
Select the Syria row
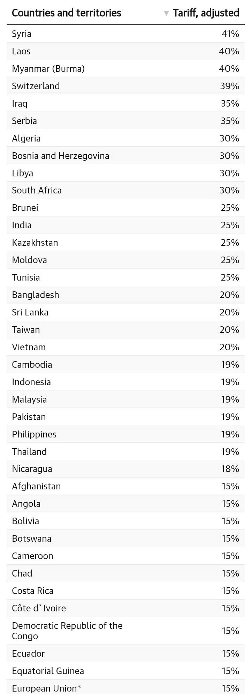[125, 34]
